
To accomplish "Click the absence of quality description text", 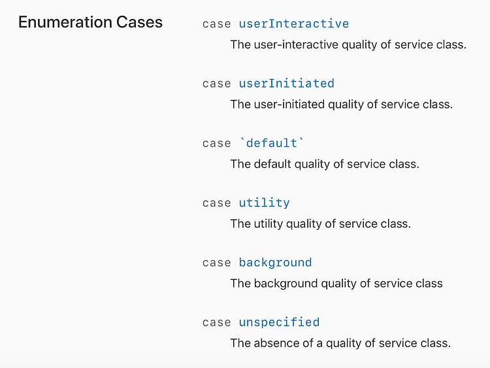I will point(340,343).
